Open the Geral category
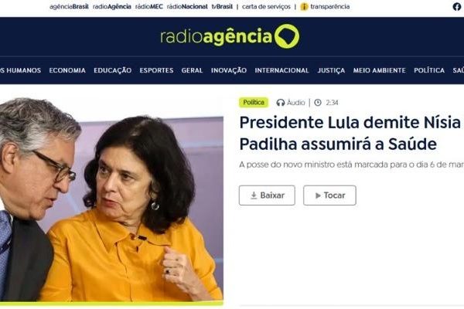This screenshot has height=309, width=464. [192, 70]
